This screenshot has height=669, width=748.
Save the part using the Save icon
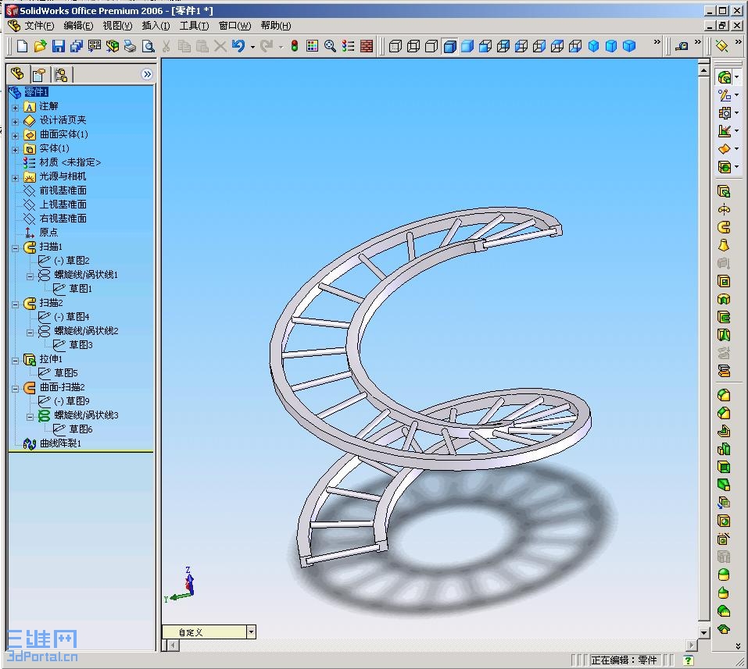58,46
